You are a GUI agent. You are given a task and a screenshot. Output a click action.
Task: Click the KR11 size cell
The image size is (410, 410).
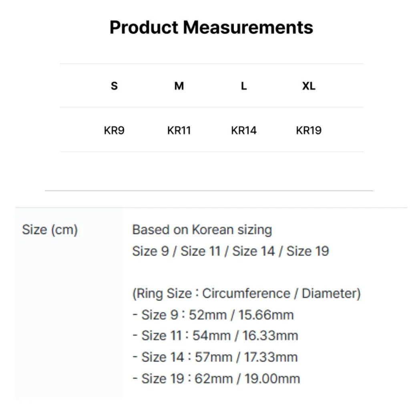click(x=179, y=131)
